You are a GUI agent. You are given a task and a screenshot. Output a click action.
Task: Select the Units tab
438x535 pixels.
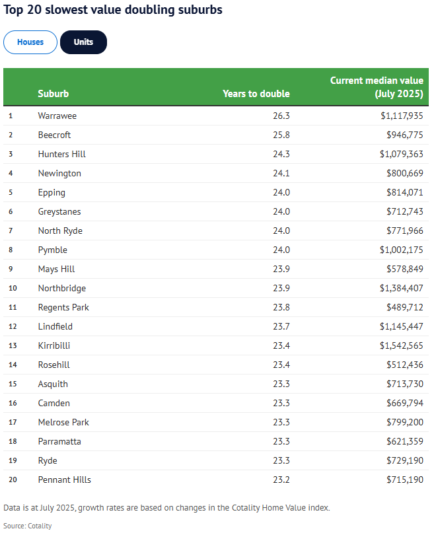point(83,42)
